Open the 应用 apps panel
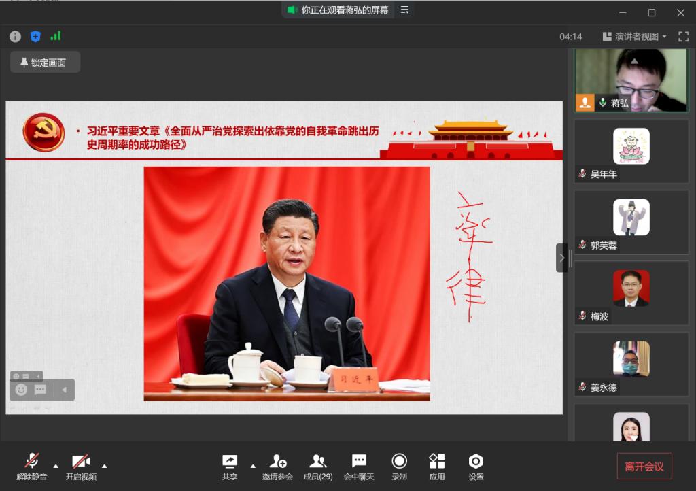The width and height of the screenshot is (696, 491). tap(436, 467)
